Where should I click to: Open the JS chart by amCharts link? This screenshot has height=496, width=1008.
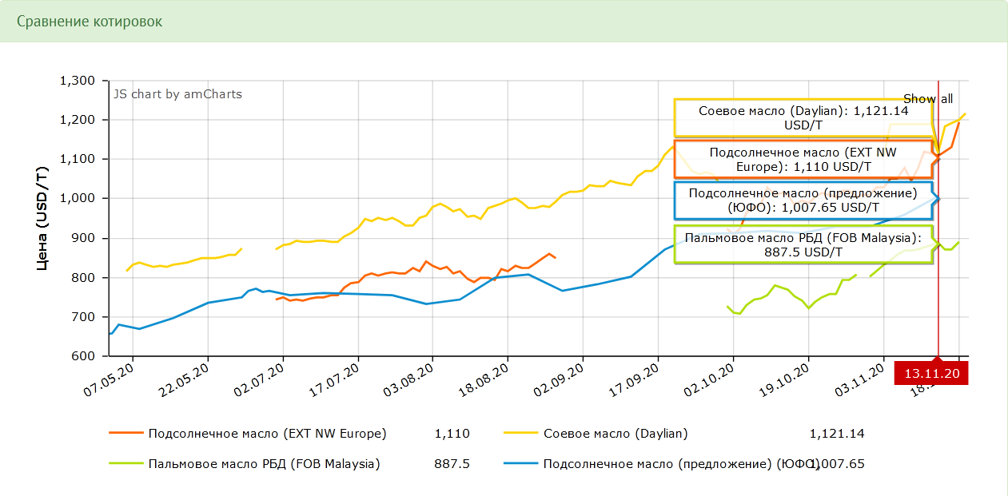click(x=177, y=94)
